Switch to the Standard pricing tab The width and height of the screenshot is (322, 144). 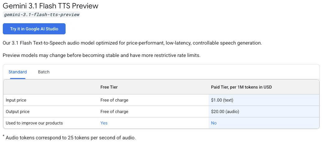point(18,72)
